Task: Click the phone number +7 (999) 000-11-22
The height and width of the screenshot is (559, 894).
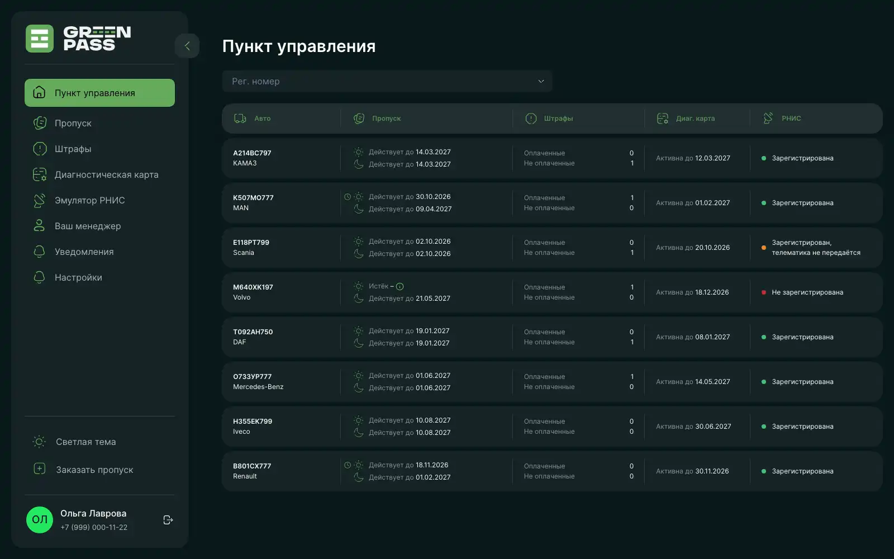Action: click(94, 527)
